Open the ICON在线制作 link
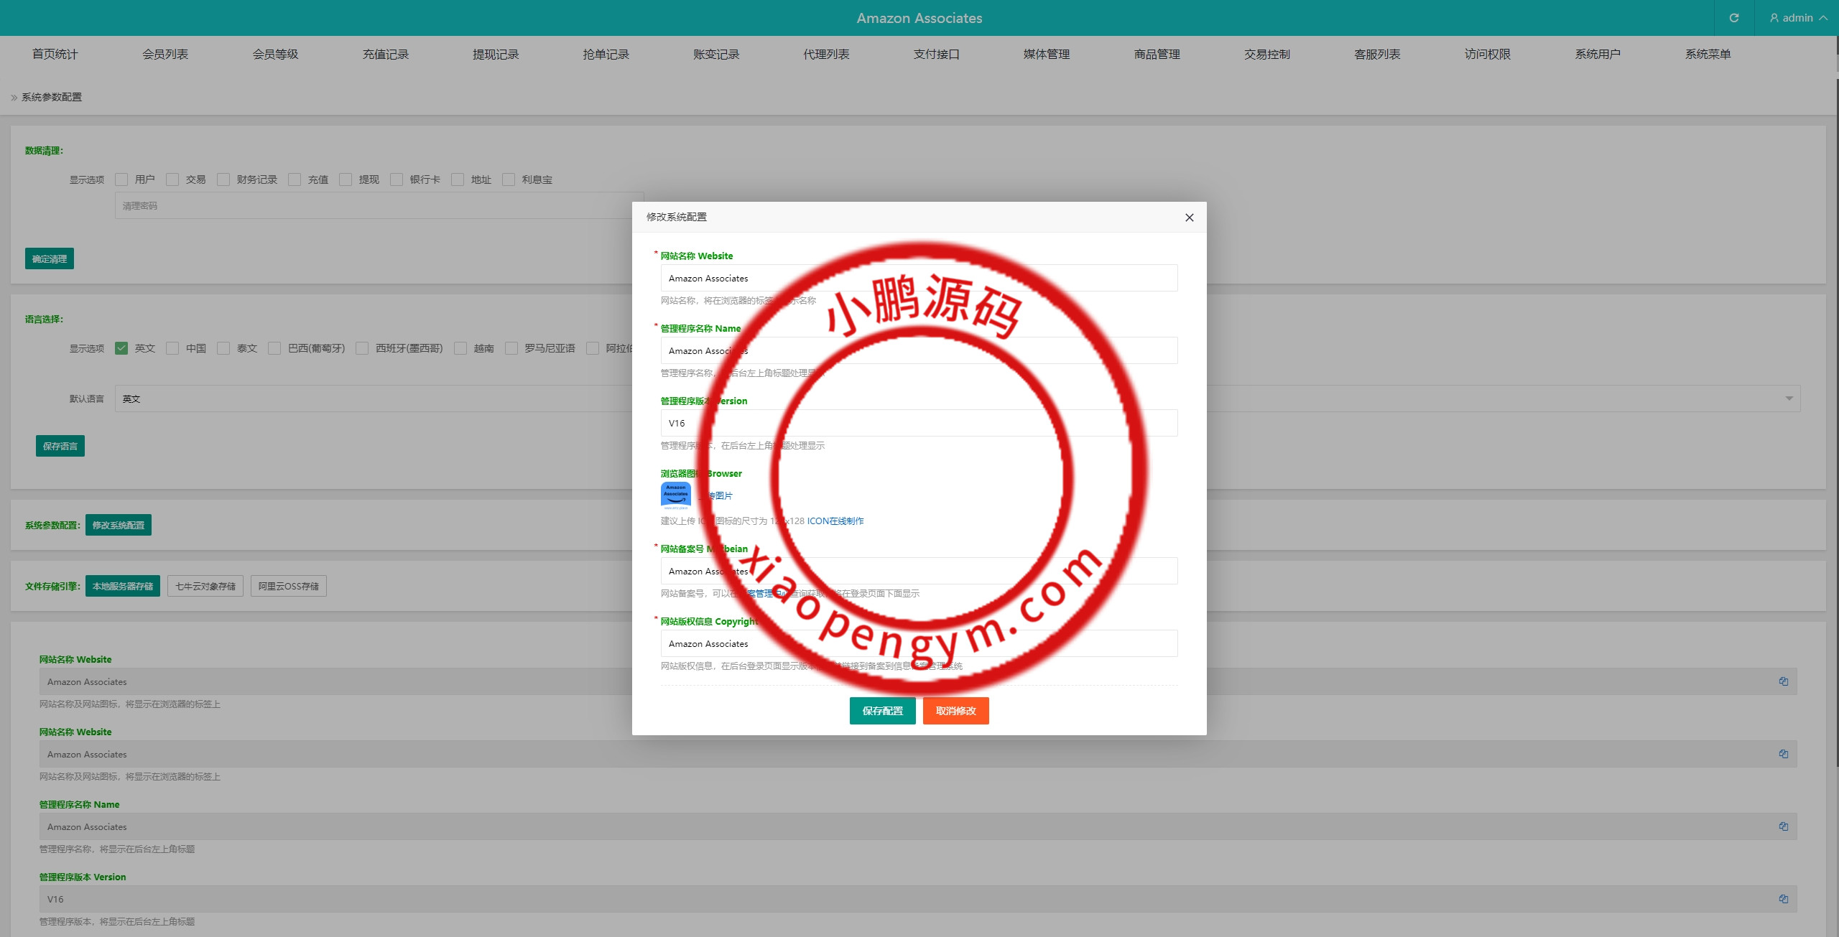This screenshot has width=1839, height=937. 834,521
